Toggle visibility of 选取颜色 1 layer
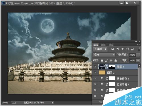The height and width of the screenshot is (106, 142). (95, 78)
